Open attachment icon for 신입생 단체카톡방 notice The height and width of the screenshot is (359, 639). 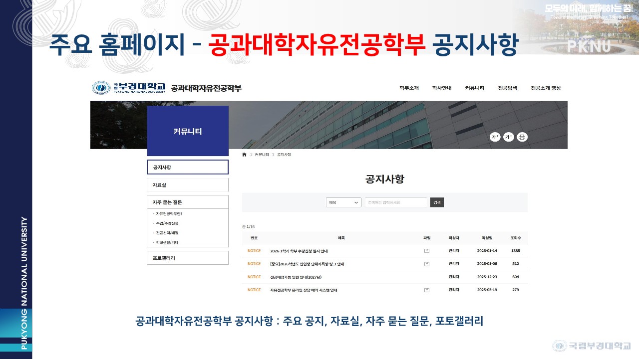coord(426,264)
